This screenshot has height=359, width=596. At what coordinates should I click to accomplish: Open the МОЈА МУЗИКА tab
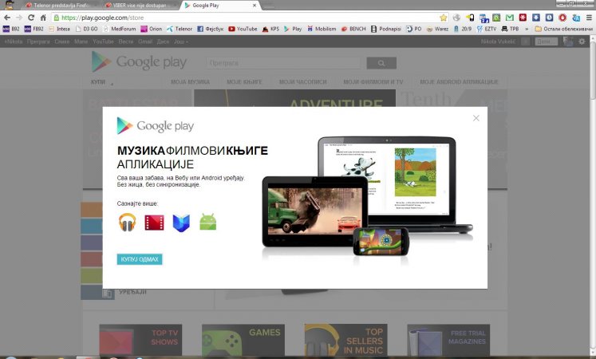tap(190, 82)
